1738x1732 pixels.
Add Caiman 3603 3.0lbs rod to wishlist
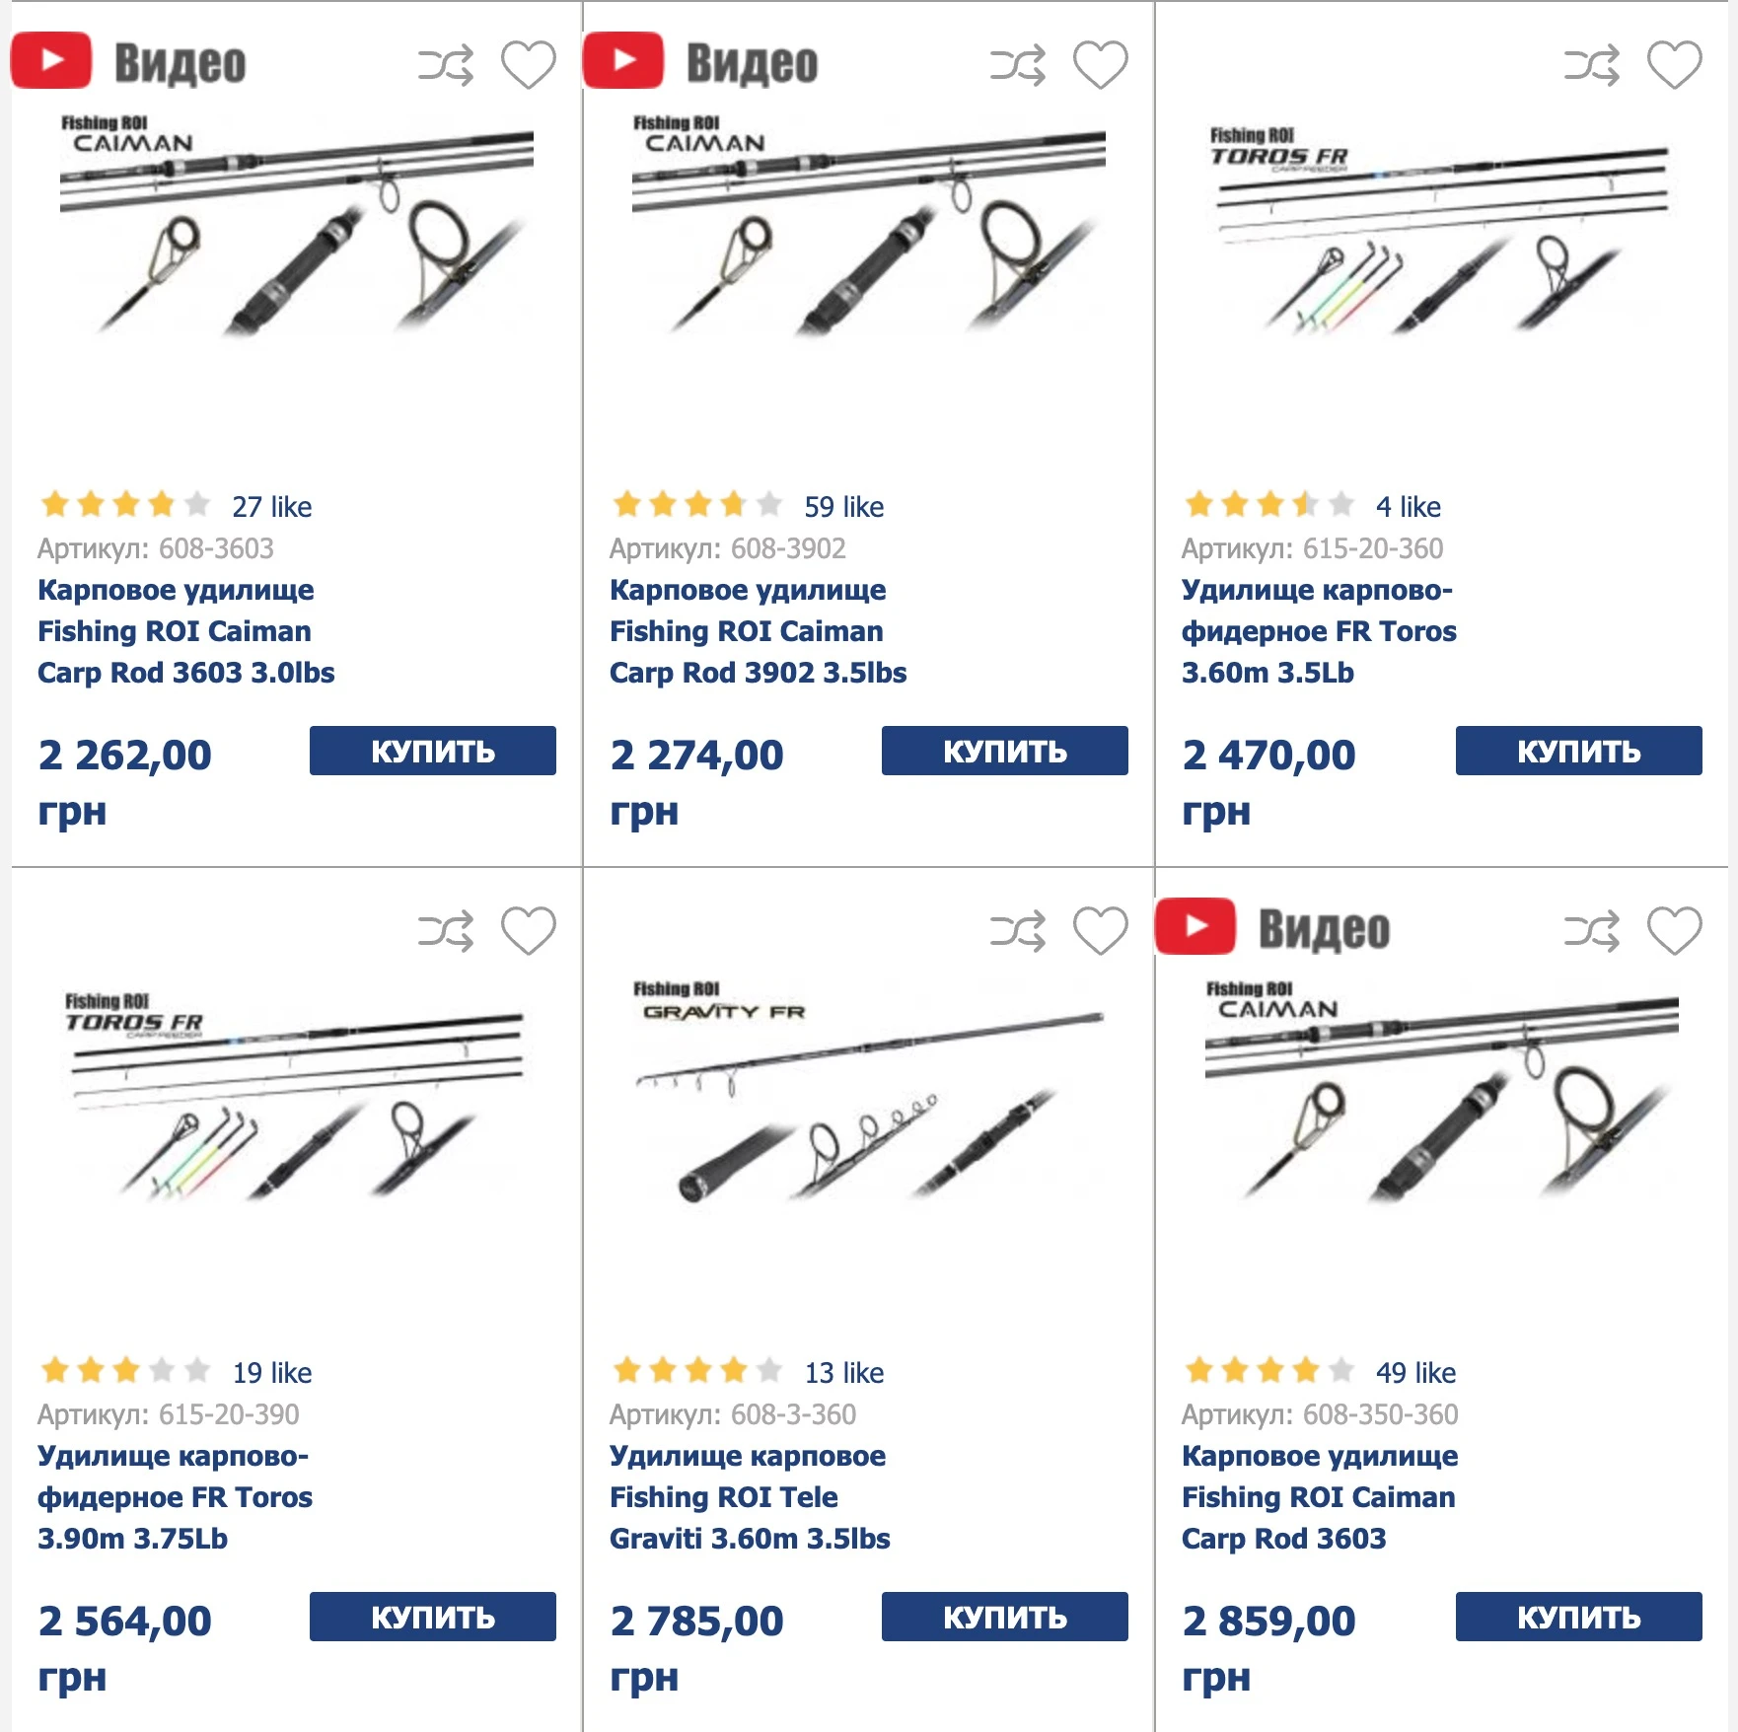528,65
